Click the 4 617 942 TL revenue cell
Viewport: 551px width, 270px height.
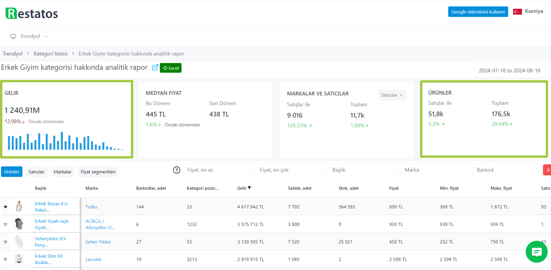[x=251, y=207]
